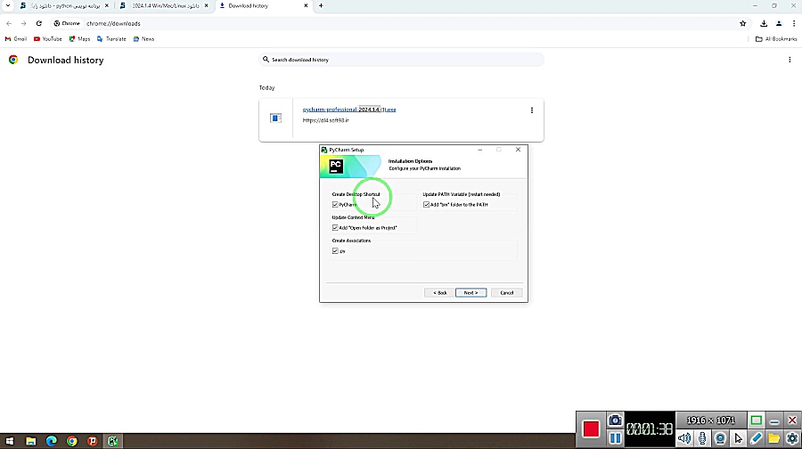Open Chrome profile icon

click(779, 23)
